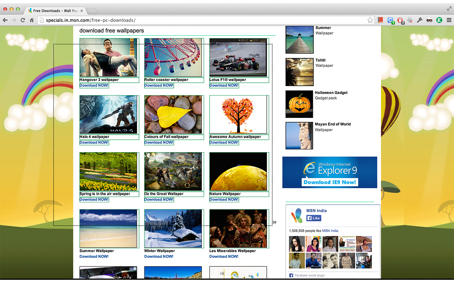Download the Awesome Autumn wallpaper
This screenshot has height=283, width=454.
[224, 142]
